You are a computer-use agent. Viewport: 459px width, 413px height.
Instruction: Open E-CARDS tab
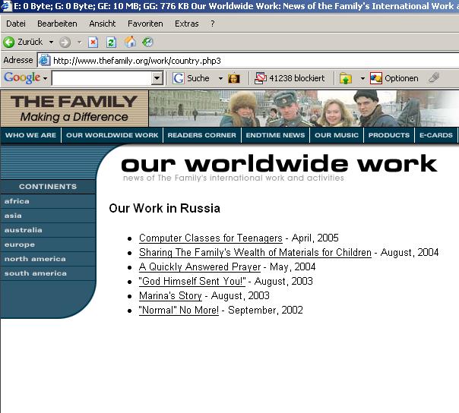point(436,135)
